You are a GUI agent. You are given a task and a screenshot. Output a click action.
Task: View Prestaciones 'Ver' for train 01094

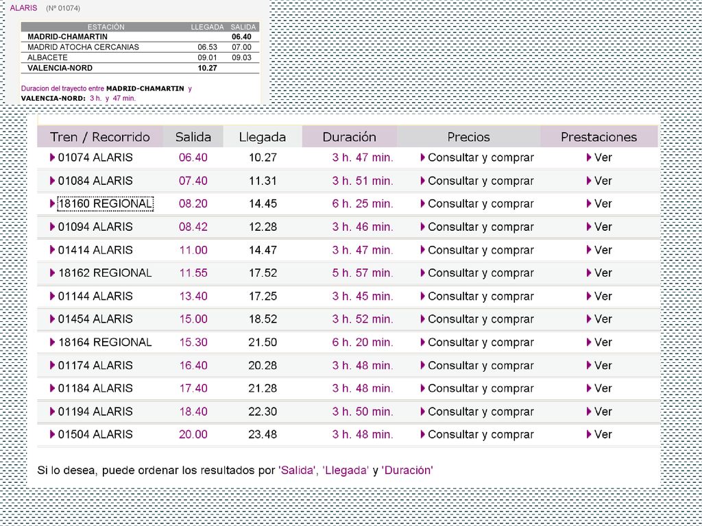click(603, 227)
